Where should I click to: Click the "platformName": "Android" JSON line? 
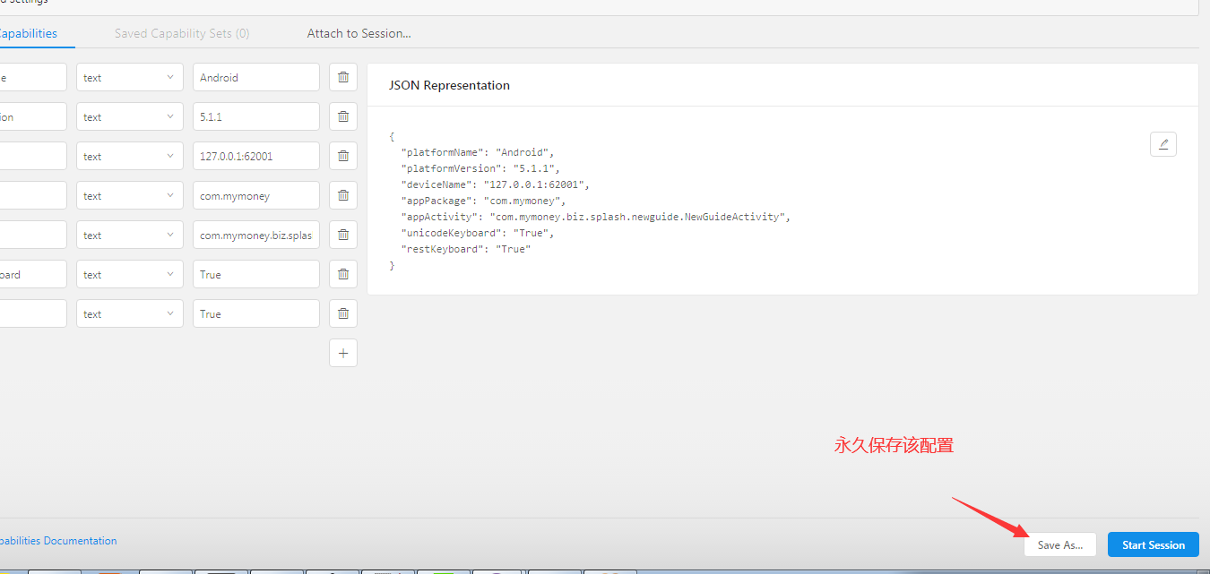478,152
